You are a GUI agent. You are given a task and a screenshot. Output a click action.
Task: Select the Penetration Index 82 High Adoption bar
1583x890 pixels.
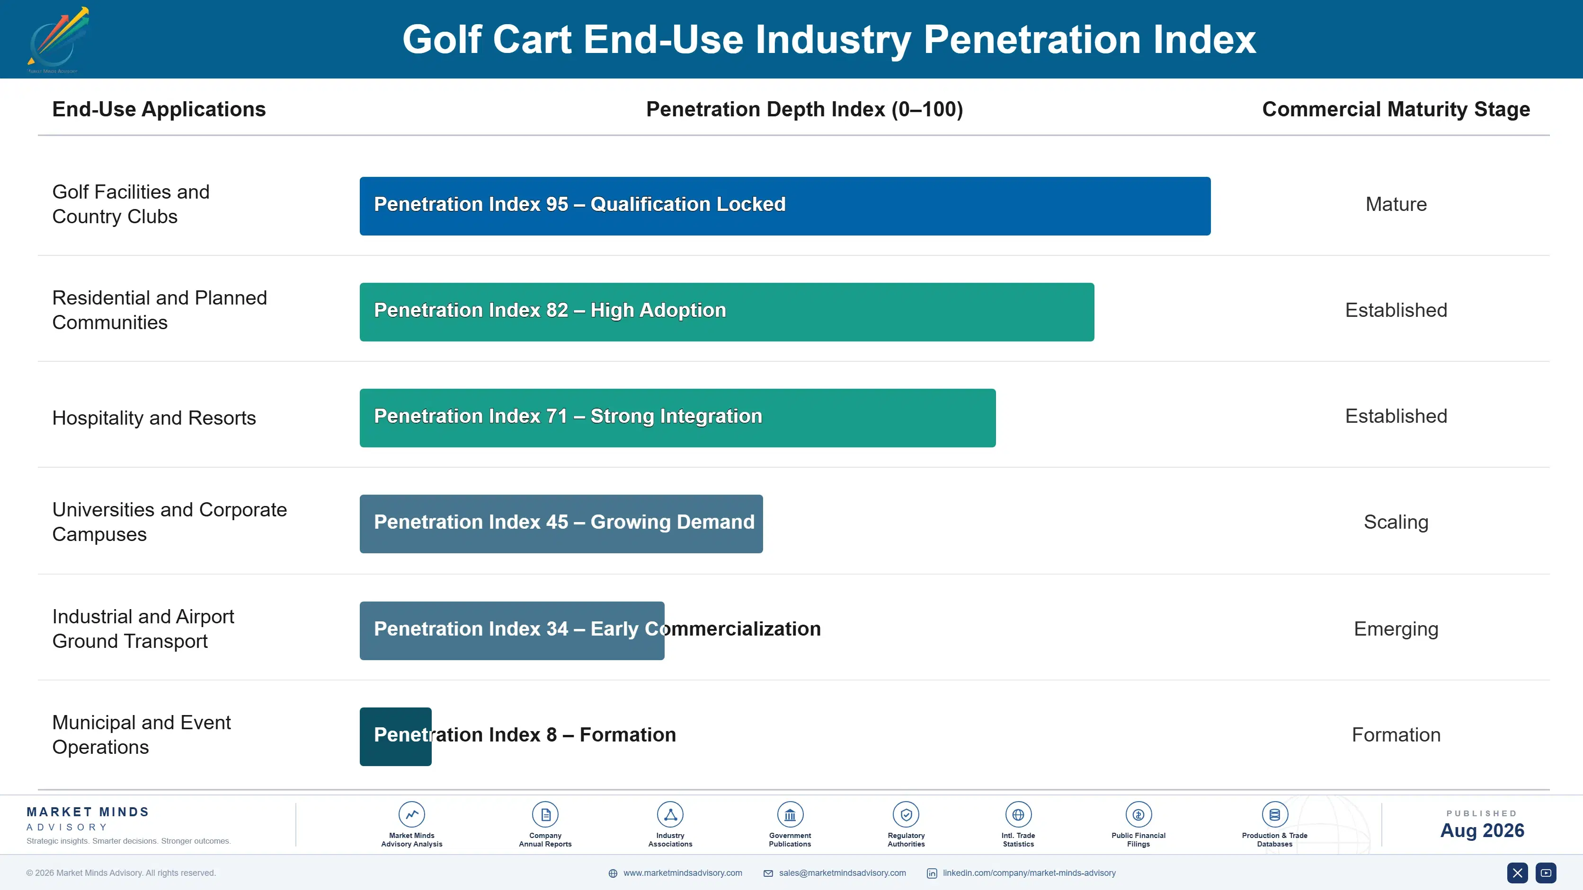point(727,312)
